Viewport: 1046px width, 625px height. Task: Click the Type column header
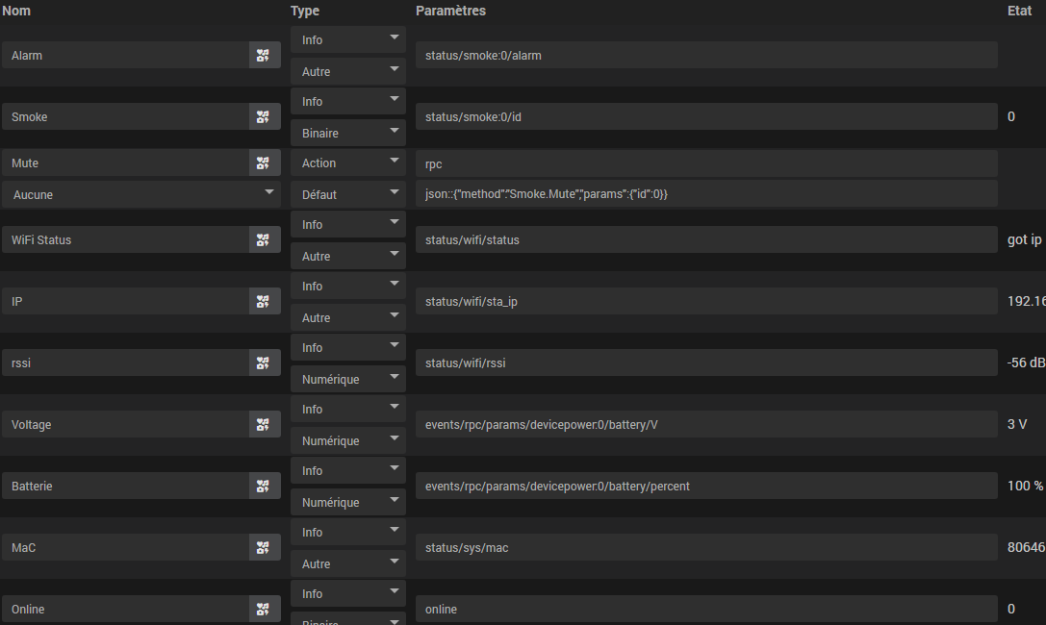[x=305, y=11]
